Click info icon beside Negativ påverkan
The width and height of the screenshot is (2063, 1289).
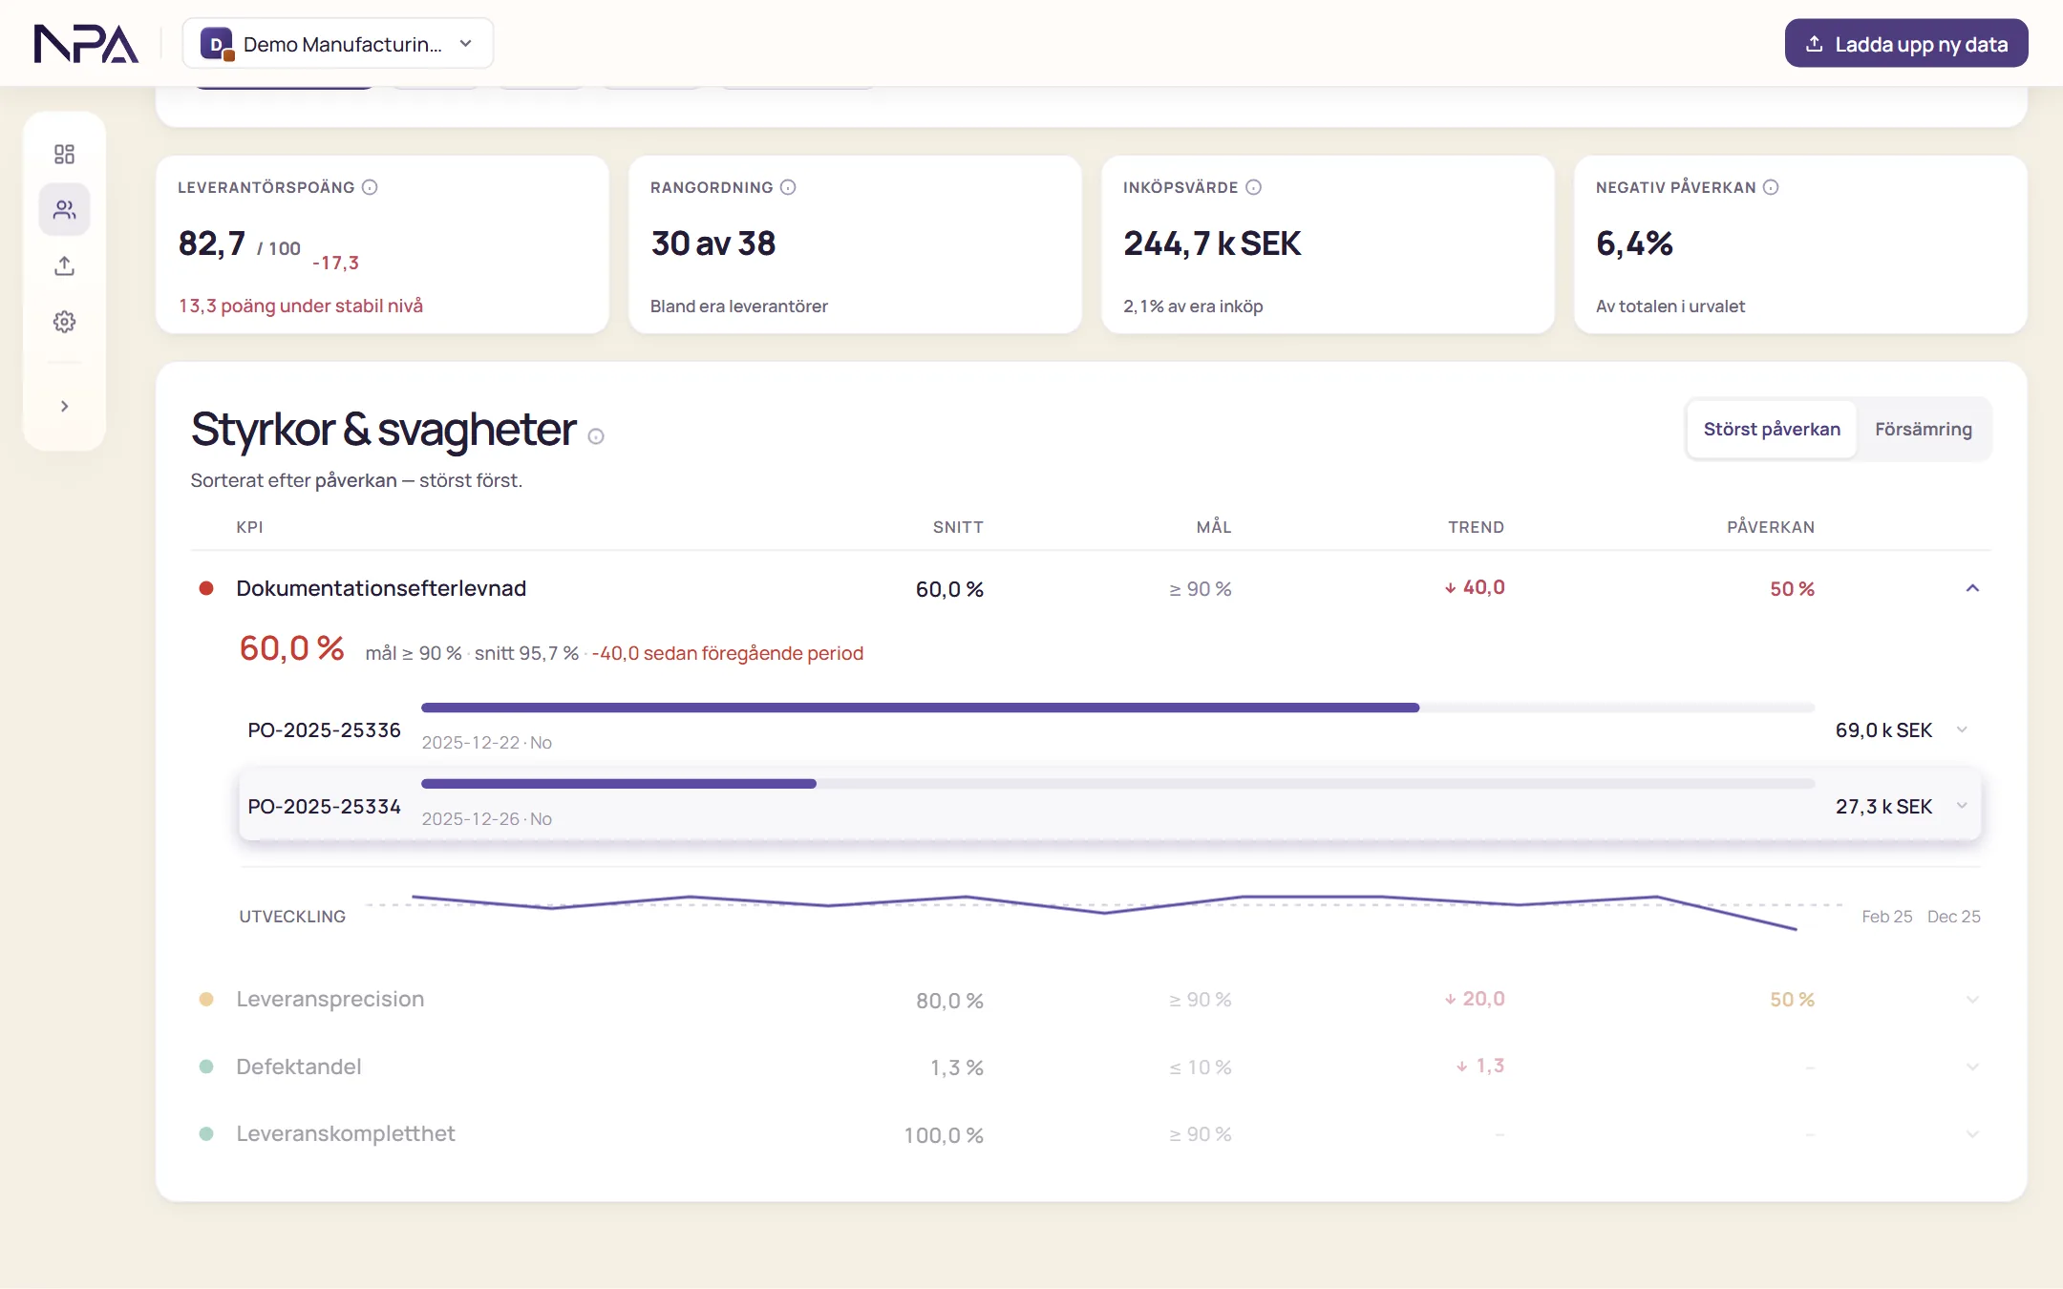click(1771, 187)
